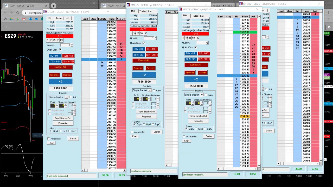Toggle Quick Click in M2KZ9 window
Image resolution: width=333 pixels, height=187 pixels.
point(196,47)
